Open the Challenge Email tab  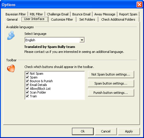click(58, 14)
